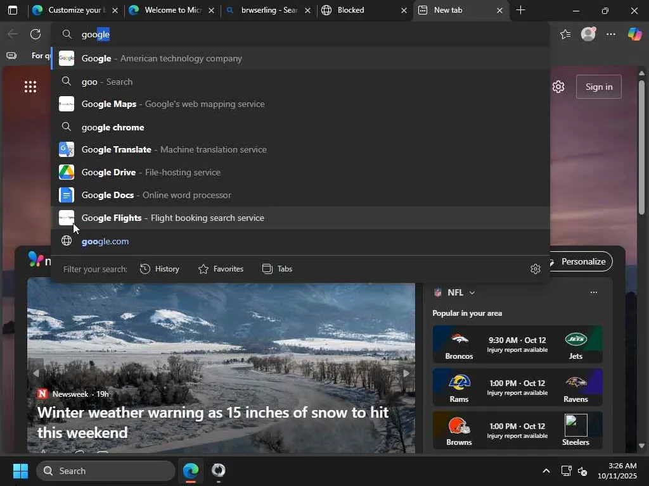Pick the google chrome search suggestion

[x=301, y=127]
